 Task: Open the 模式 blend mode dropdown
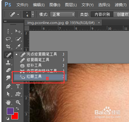tap(62, 14)
